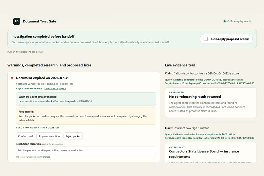Focus the Resolution / correction input field

86,150
